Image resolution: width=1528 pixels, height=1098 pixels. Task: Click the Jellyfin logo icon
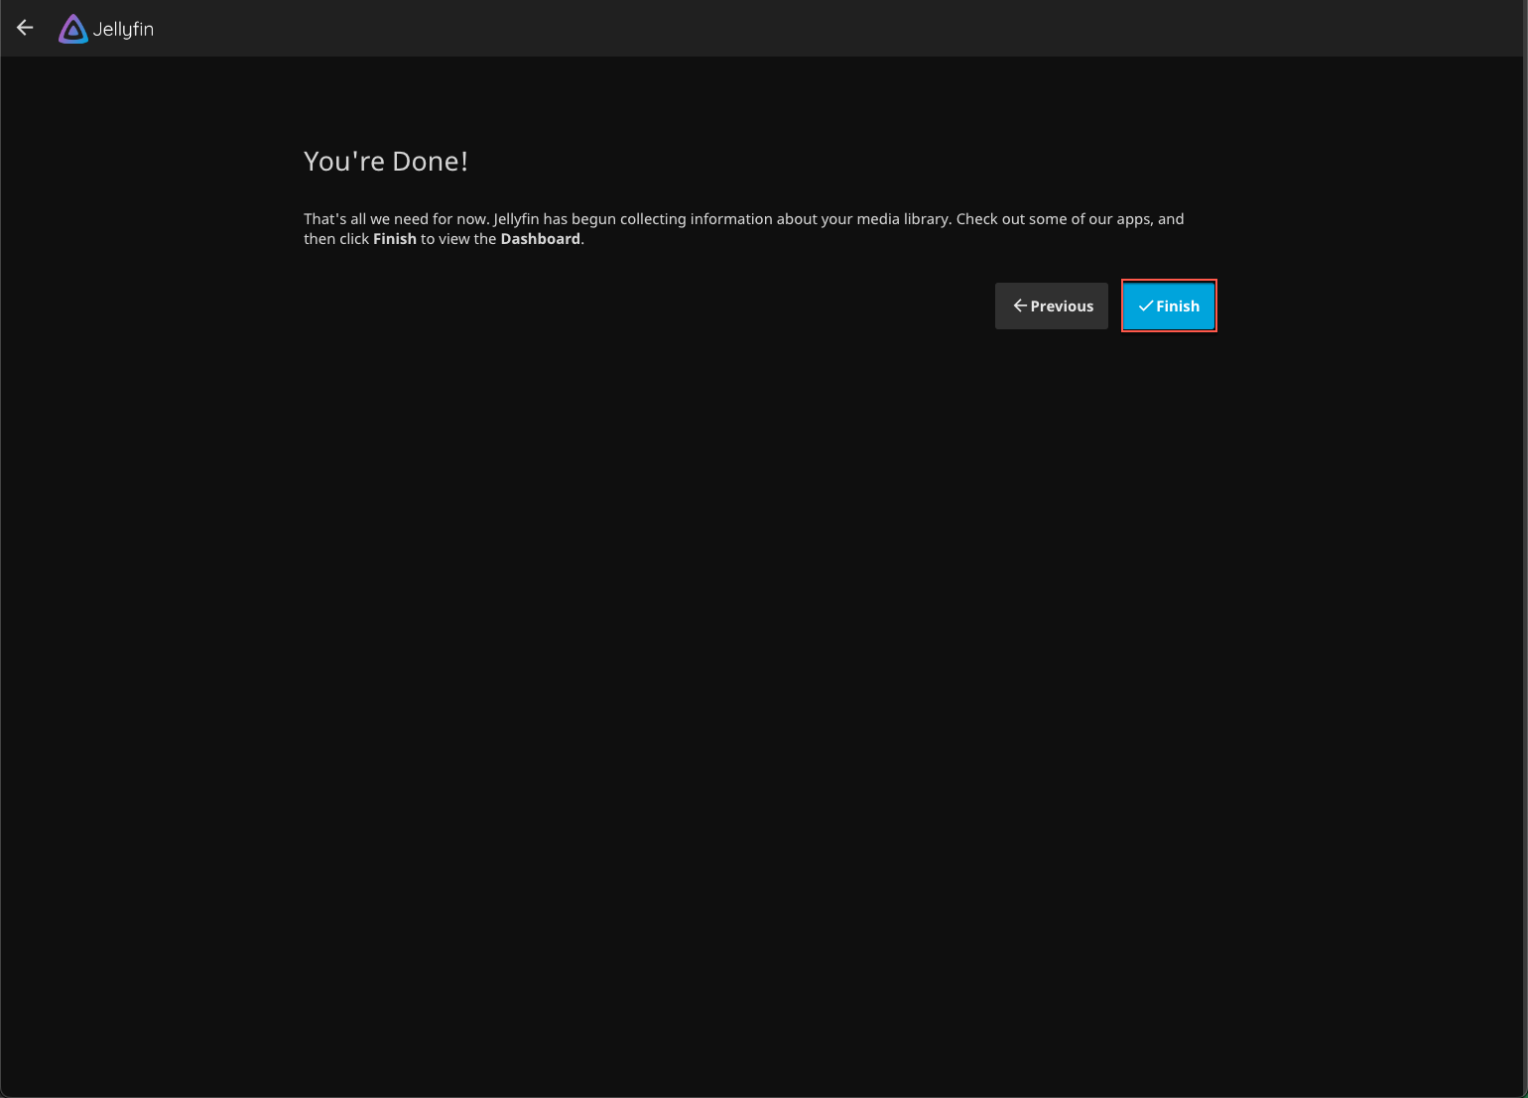[73, 29]
